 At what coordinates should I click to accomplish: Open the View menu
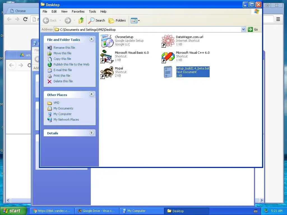coord(64,11)
